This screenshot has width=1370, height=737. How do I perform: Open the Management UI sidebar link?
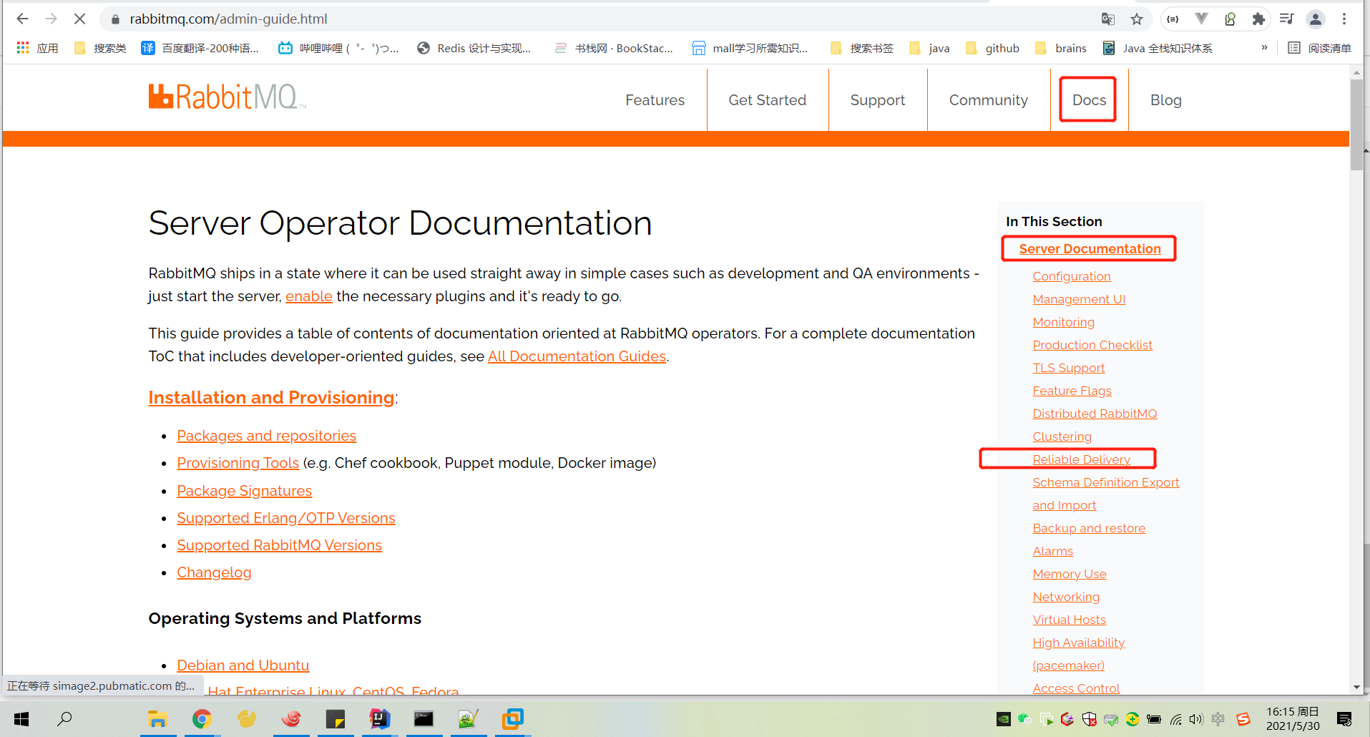(1079, 299)
